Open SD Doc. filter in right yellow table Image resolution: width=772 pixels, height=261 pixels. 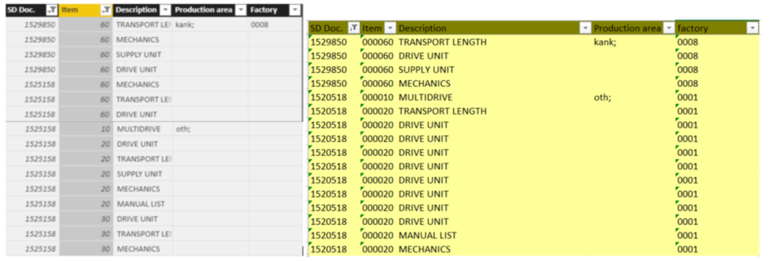tap(353, 29)
